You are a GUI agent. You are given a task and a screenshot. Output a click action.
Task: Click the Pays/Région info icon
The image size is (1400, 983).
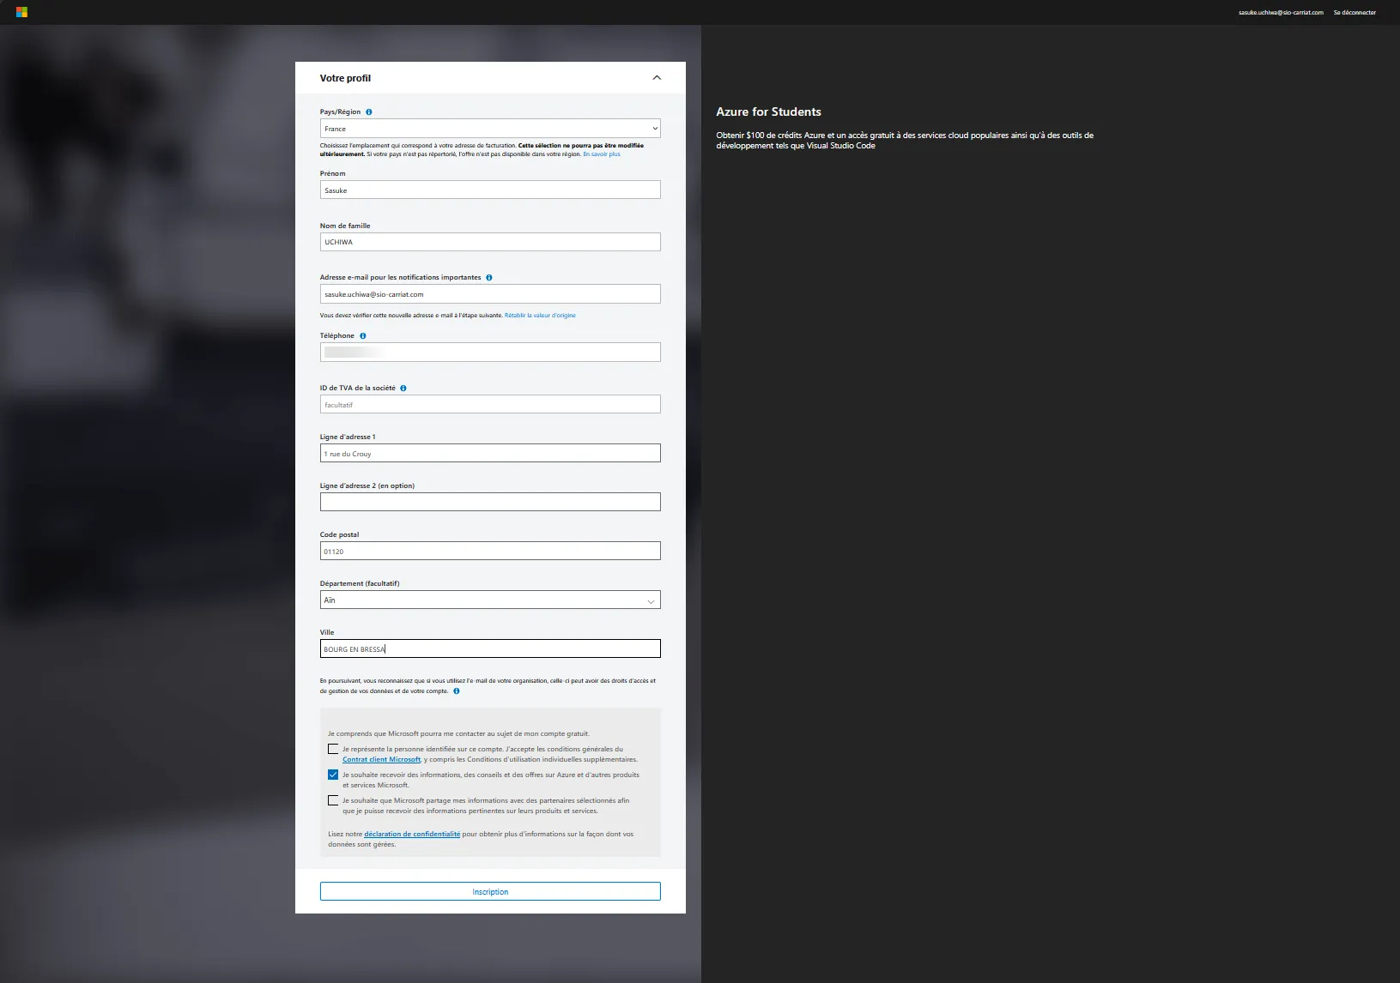click(369, 112)
